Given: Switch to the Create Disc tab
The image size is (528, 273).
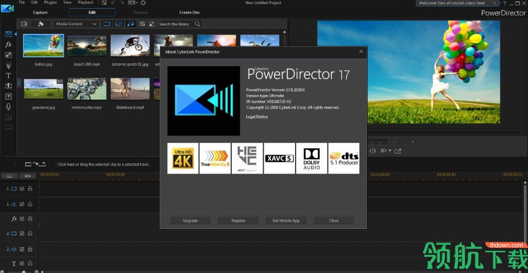Looking at the screenshot, I should (190, 12).
